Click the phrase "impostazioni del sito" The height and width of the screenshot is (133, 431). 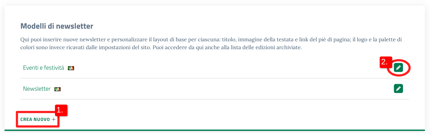tap(125, 48)
